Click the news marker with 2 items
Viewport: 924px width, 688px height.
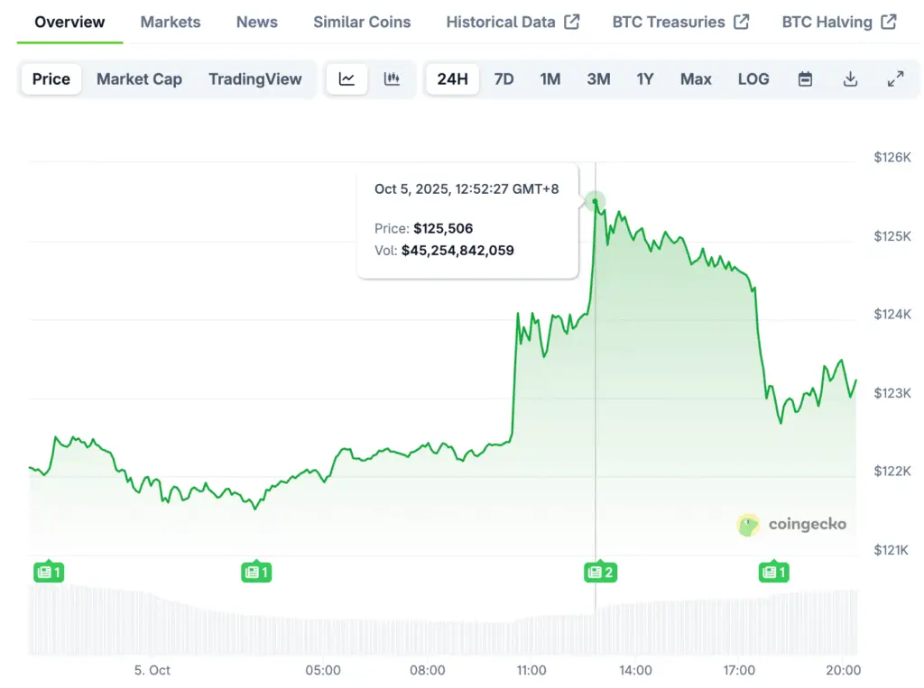point(600,572)
